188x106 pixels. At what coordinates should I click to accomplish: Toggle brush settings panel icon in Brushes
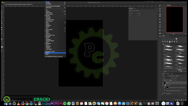pos(176,39)
